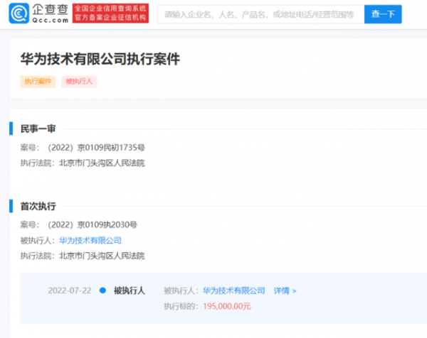Open 华为技术有限公司 link beside 详情

tap(233, 290)
